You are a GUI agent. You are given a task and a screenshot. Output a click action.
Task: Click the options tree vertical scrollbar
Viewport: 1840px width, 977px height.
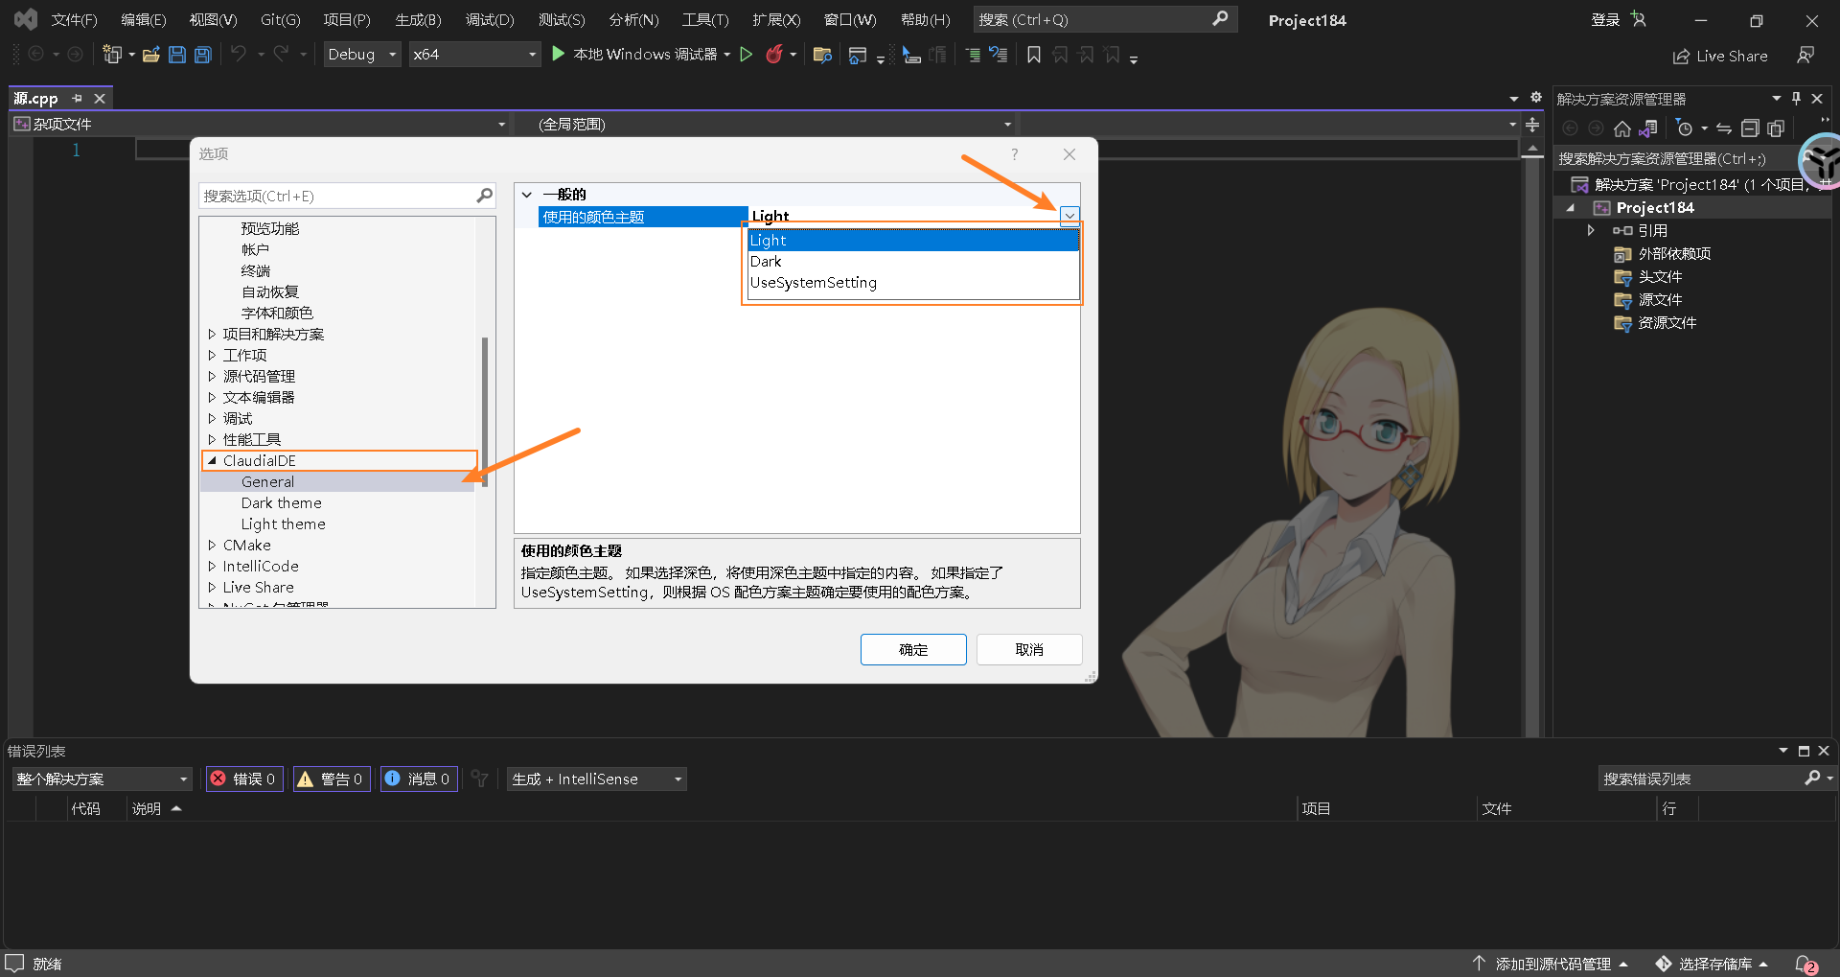click(x=485, y=412)
